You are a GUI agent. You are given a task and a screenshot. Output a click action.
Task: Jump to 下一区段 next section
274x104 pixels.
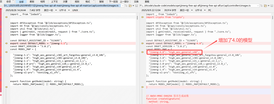click(113, 2)
